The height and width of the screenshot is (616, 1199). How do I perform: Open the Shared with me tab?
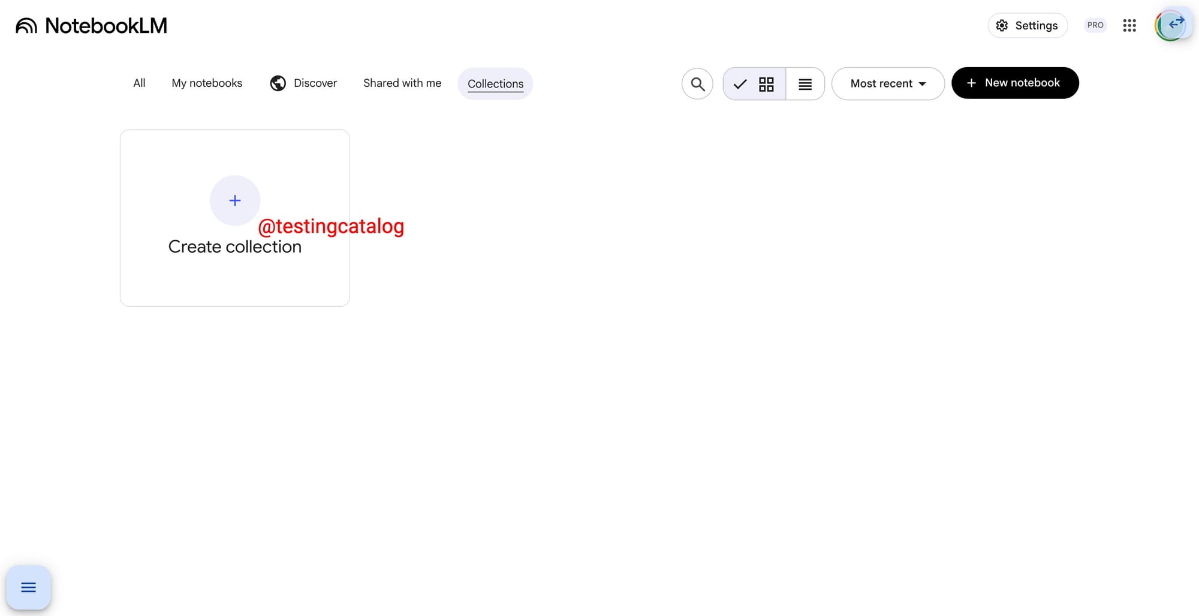pos(402,83)
